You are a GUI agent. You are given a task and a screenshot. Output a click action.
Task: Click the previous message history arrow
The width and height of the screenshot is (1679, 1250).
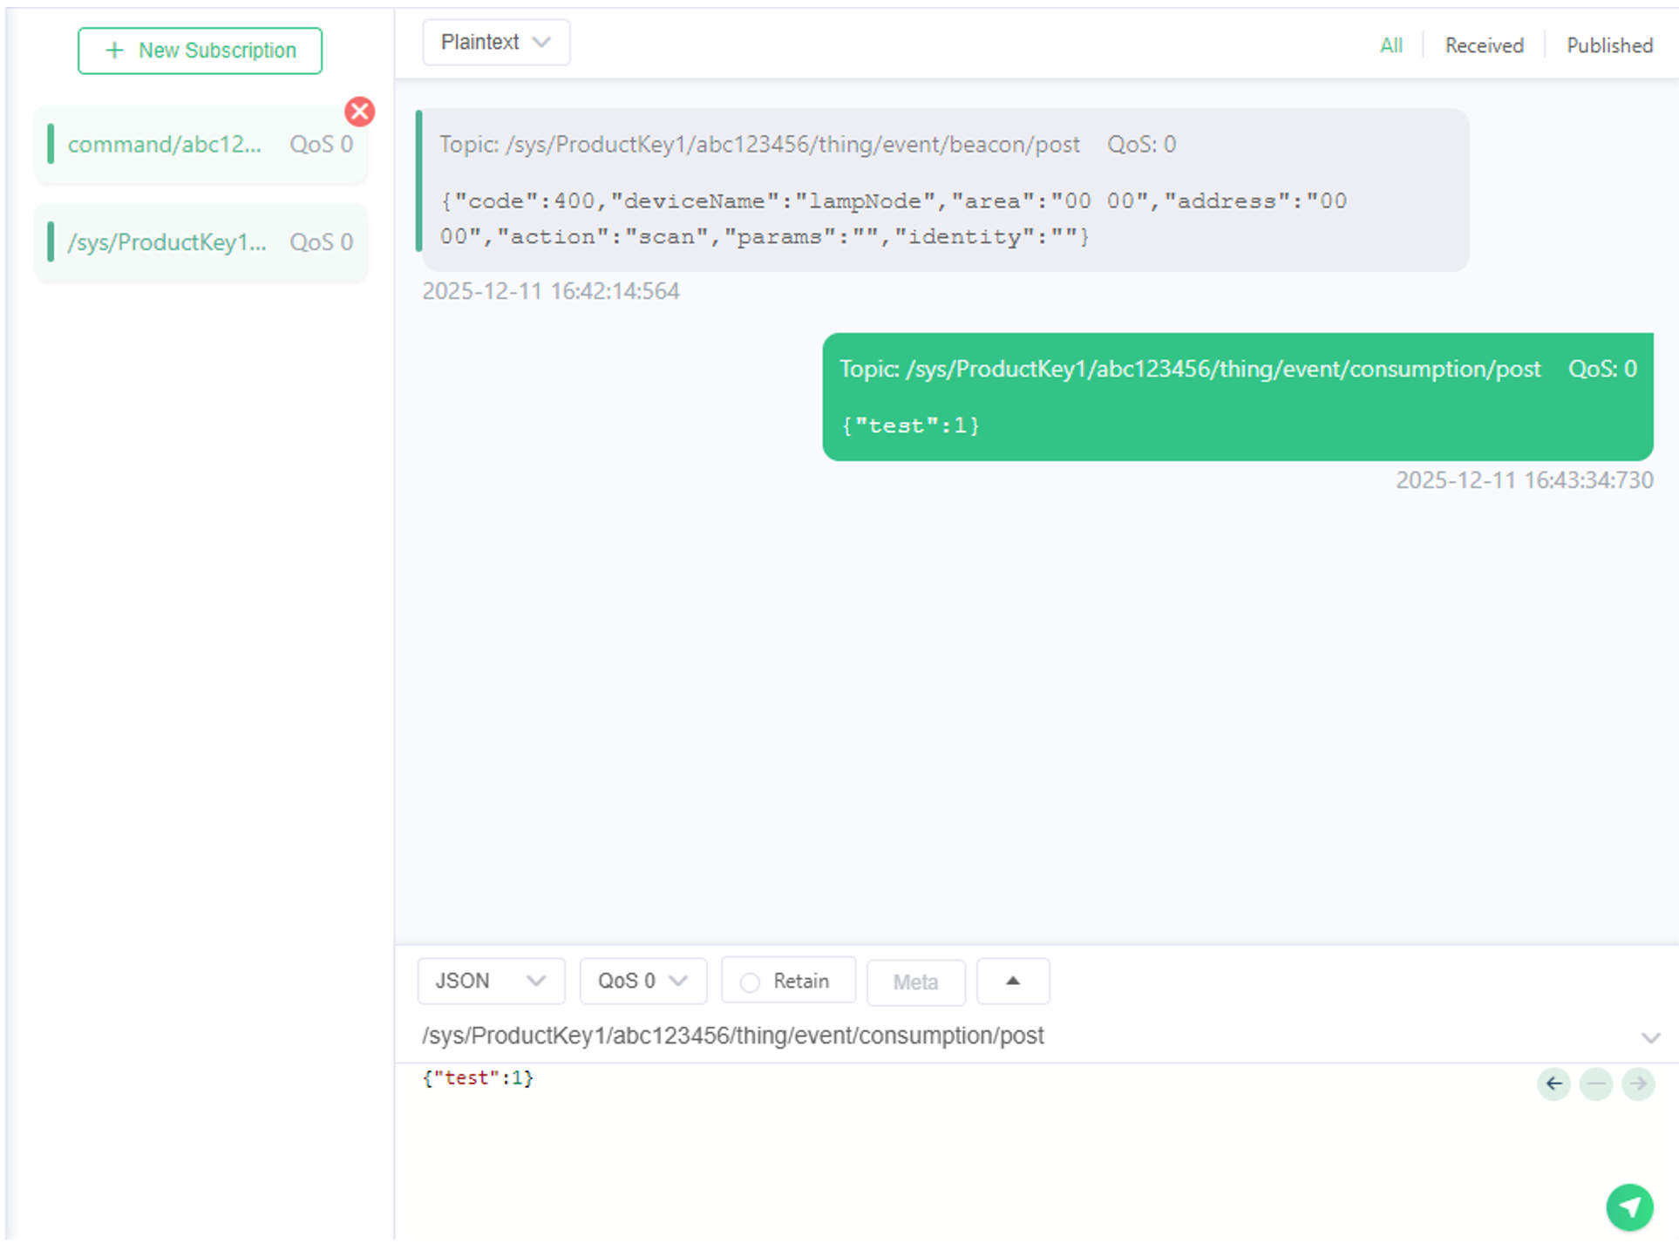tap(1553, 1084)
